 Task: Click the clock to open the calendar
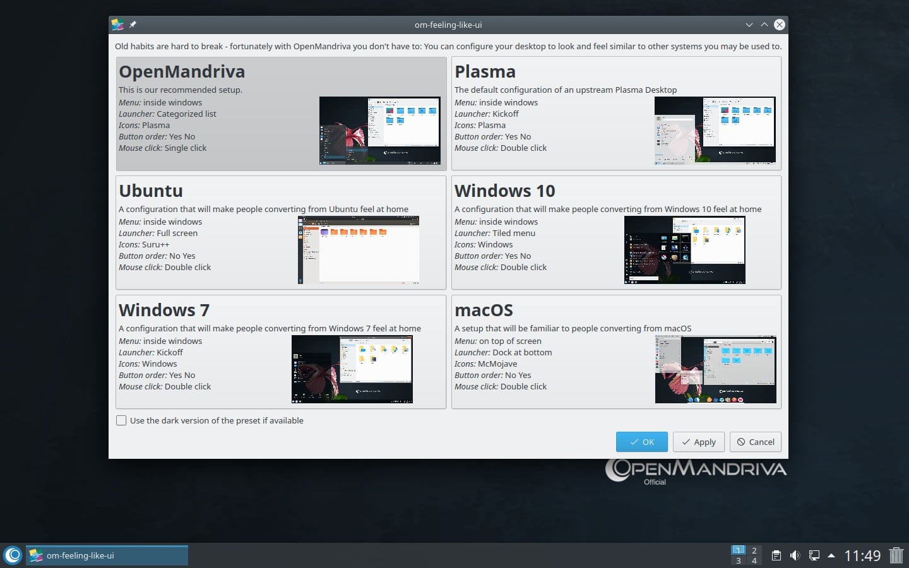tap(862, 555)
